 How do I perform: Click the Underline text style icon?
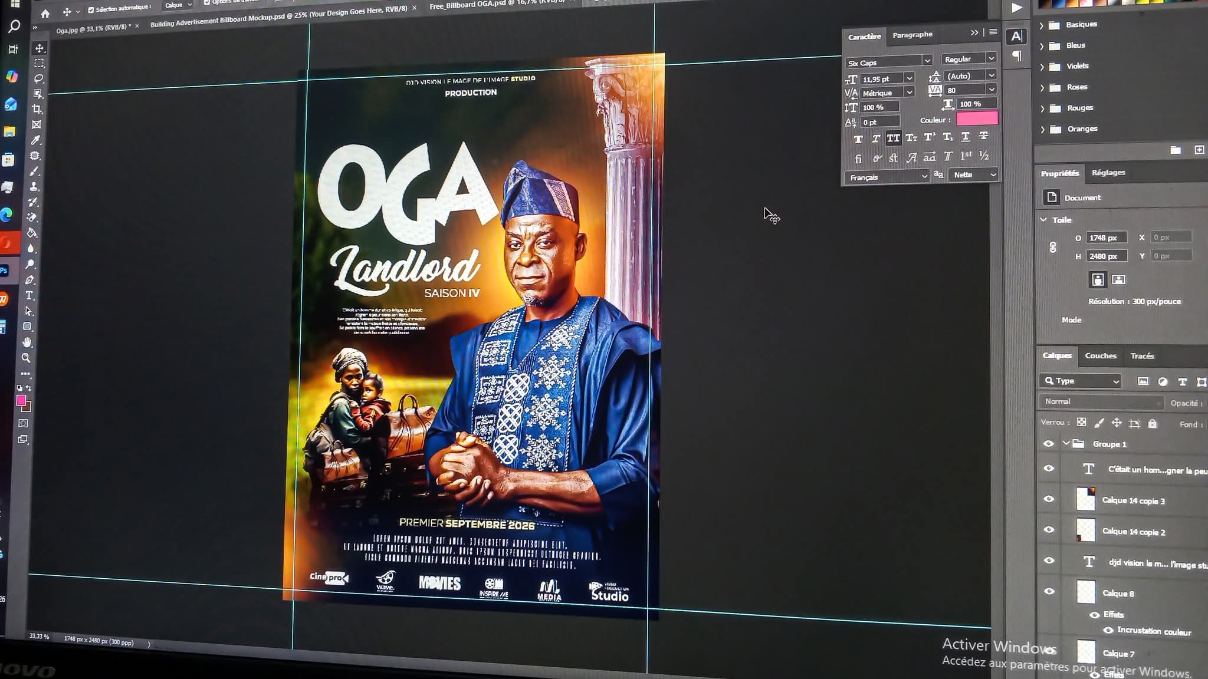coord(966,137)
